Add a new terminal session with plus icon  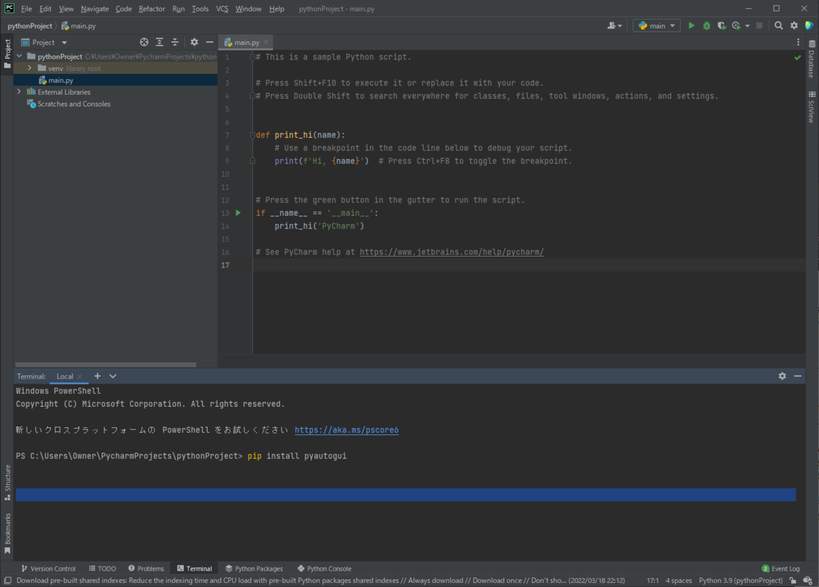pos(97,376)
